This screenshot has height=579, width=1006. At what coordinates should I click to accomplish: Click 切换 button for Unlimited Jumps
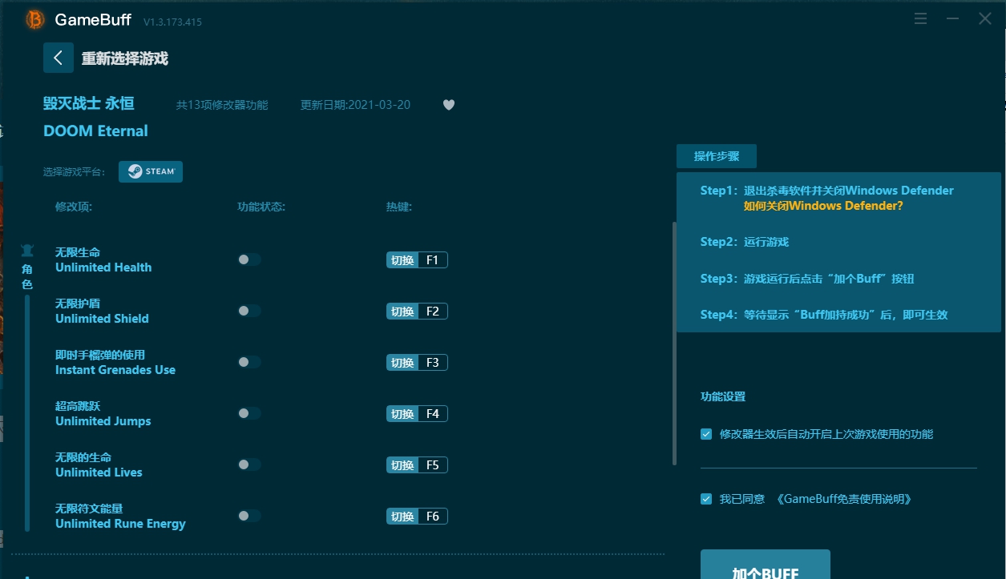[402, 414]
